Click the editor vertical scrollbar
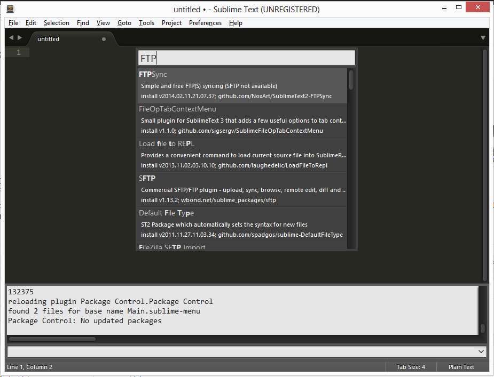Viewport: 494px width, 377px height. tap(485, 165)
